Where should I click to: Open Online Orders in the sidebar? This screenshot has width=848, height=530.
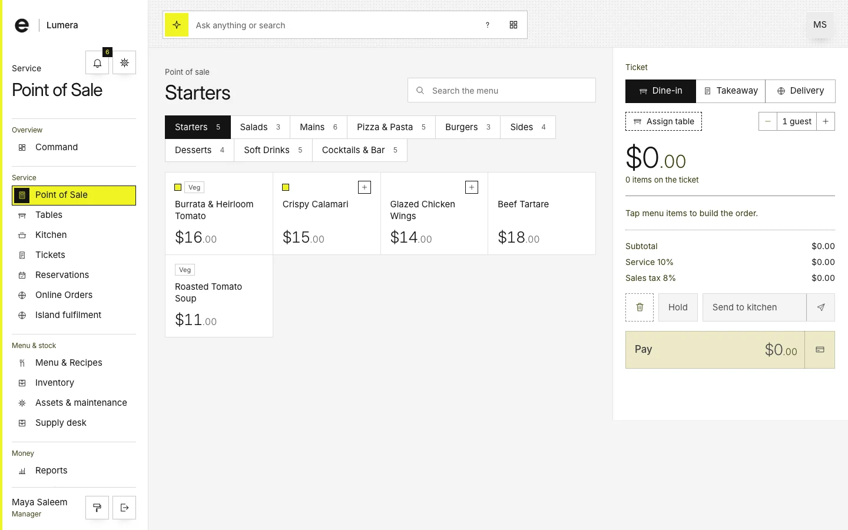pos(74,295)
